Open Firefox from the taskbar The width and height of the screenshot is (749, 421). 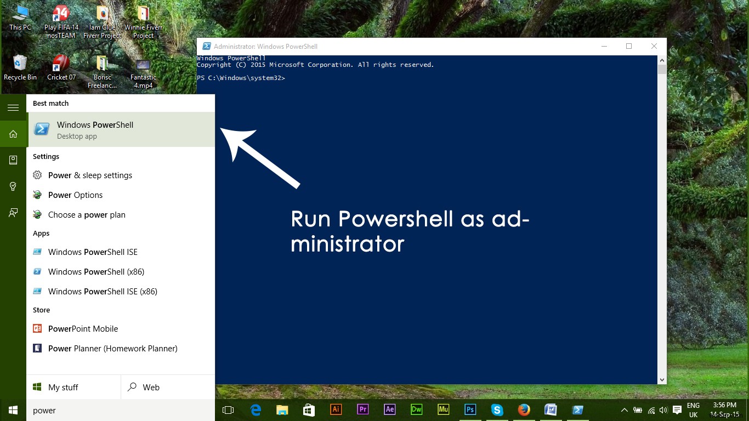click(x=524, y=409)
